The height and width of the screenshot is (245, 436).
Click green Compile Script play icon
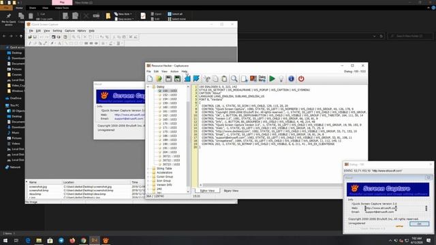pos(272,79)
